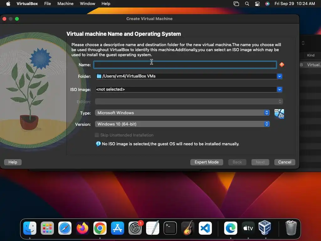Screen dimensions: 321x241
Task: Open the VirtualBox application menu
Action: [x=27, y=4]
